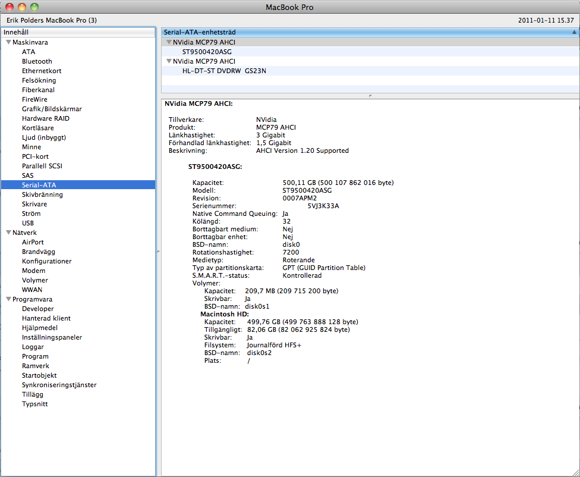Viewport: 580px width, 477px height.
Task: Show Grafik/Bildskärmar information
Action: [x=52, y=109]
